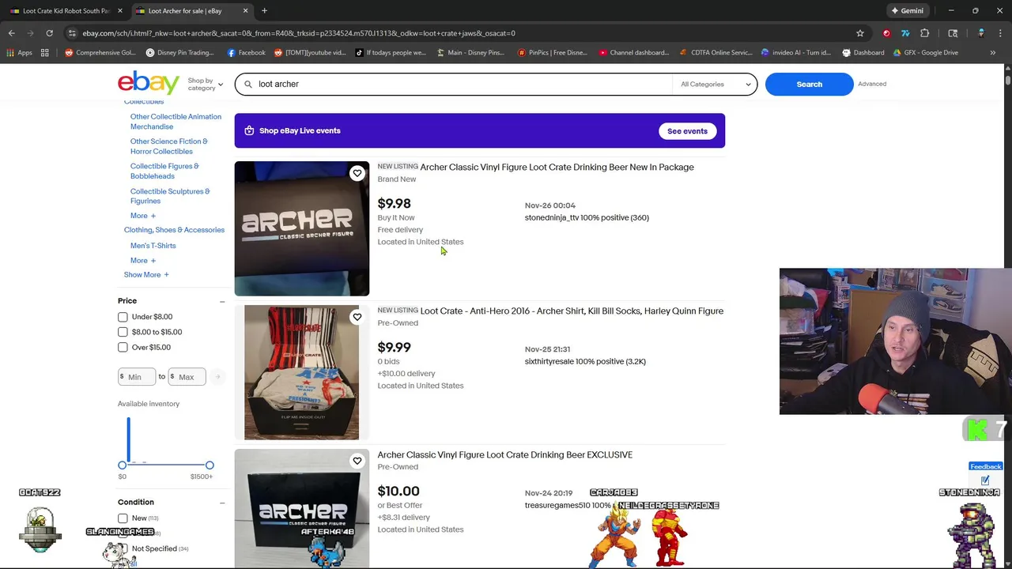Close the Loot Archer eBay tab

[245, 11]
